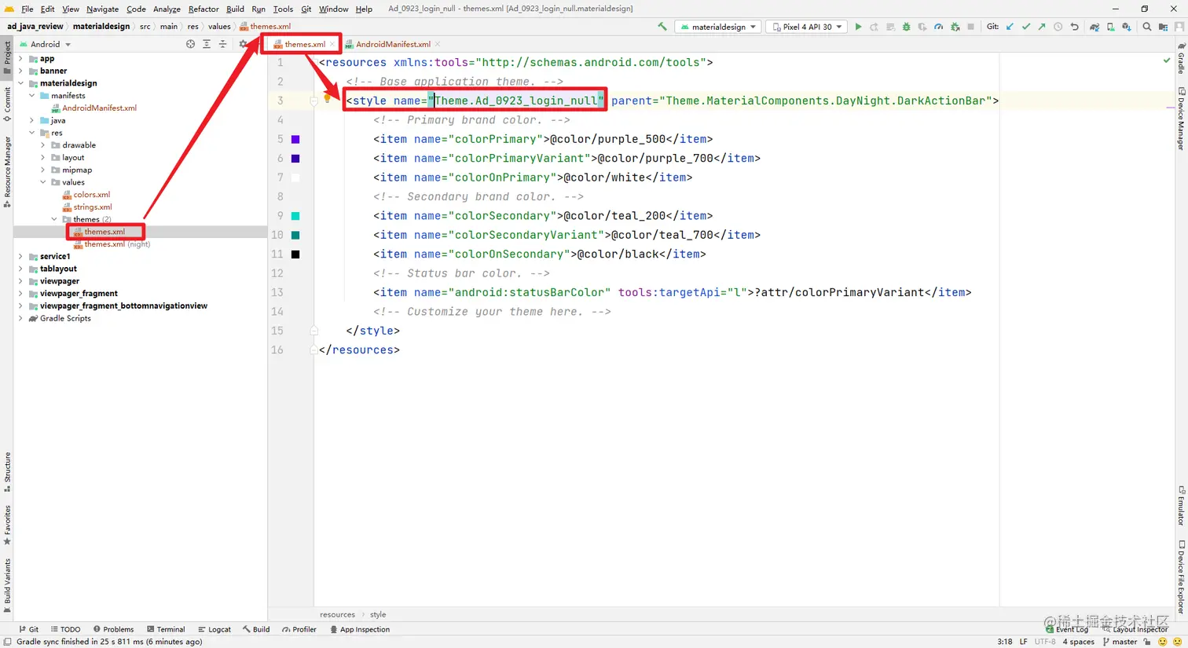
Task: Click UTF-8 encoding in status bar
Action: point(1045,642)
